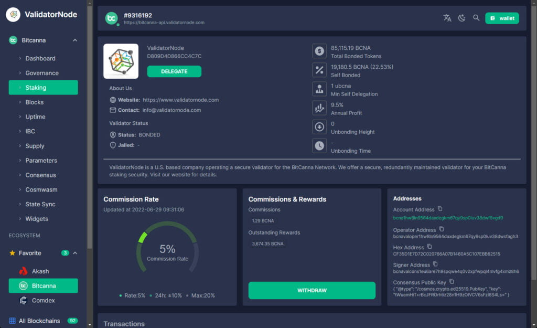Open the Consensus menu item
Viewport: 537px width, 328px height.
coord(43,175)
